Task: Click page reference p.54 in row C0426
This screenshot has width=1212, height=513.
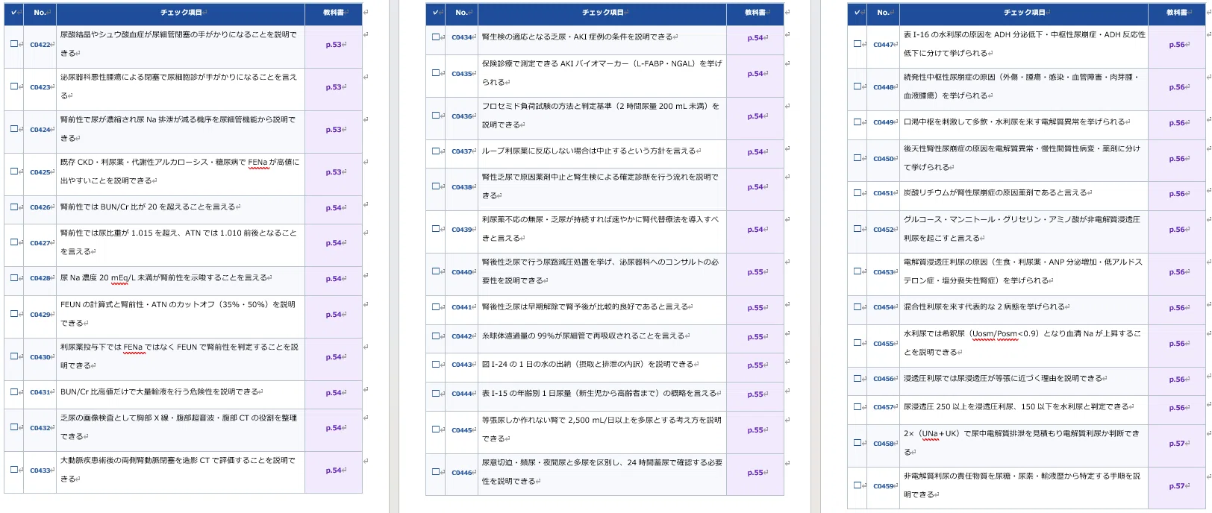Action: coord(333,208)
